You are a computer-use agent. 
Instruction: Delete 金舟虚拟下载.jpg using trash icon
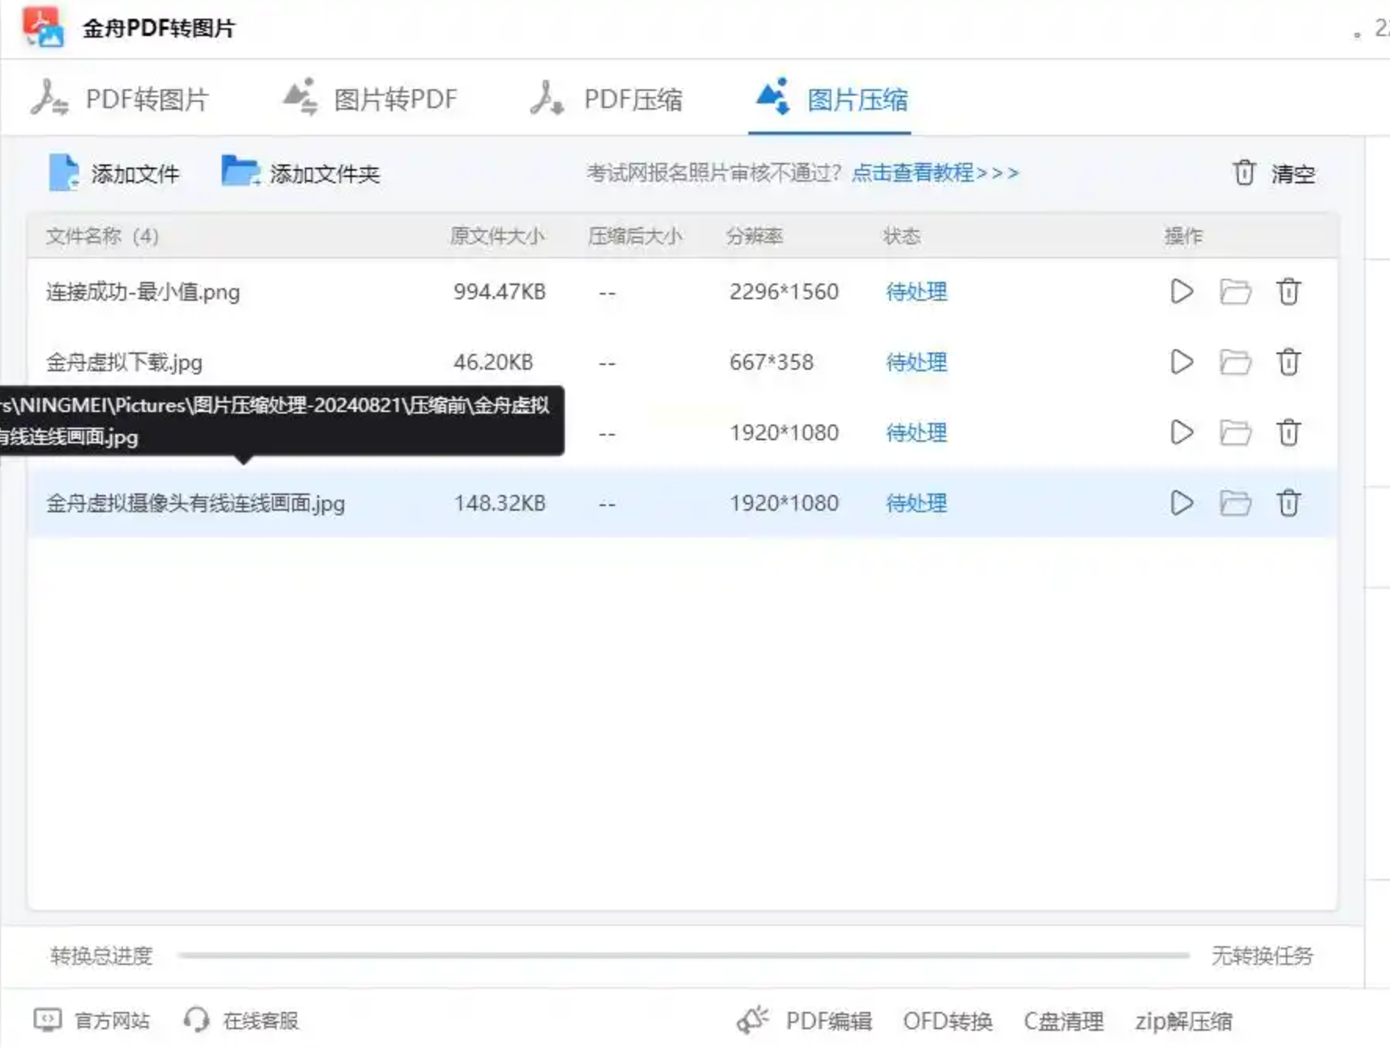point(1288,363)
